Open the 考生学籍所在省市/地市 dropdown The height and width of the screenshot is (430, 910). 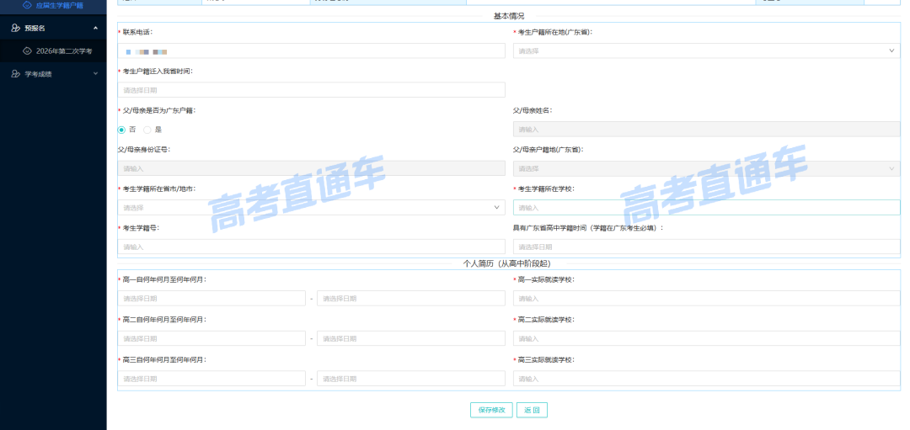311,208
